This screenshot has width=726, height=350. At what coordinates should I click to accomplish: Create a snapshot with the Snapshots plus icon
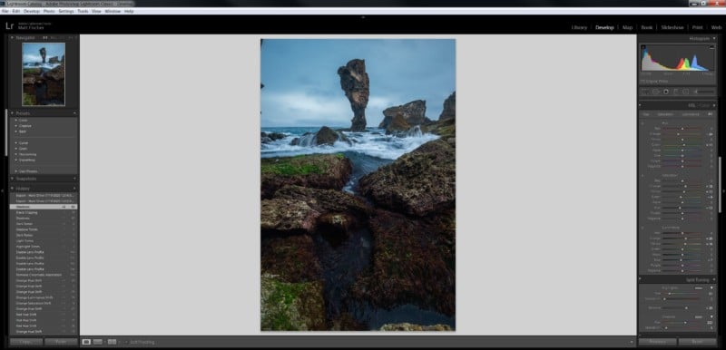pyautogui.click(x=74, y=179)
